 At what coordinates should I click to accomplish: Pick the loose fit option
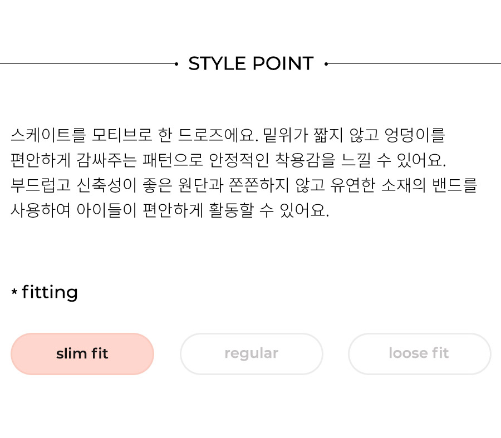tap(420, 354)
